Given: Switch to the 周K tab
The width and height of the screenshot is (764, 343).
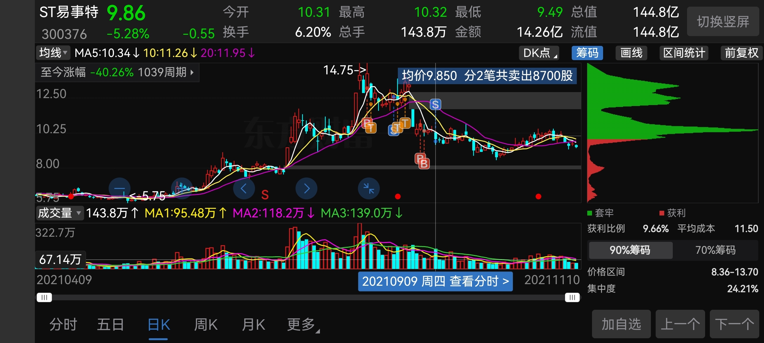Looking at the screenshot, I should pos(206,325).
